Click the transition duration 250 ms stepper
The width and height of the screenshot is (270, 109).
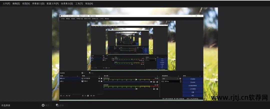(180, 81)
